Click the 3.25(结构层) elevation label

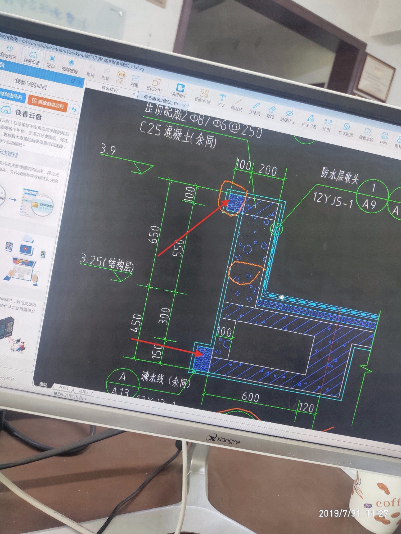coord(107,263)
